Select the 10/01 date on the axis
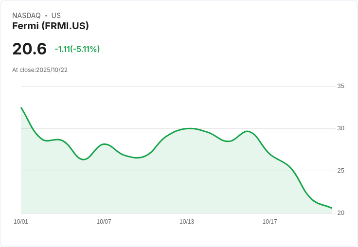The height and width of the screenshot is (247, 358). coord(21,222)
